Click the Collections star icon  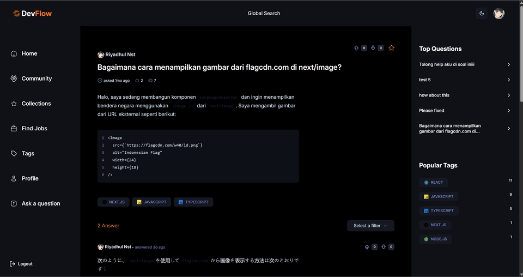point(14,104)
